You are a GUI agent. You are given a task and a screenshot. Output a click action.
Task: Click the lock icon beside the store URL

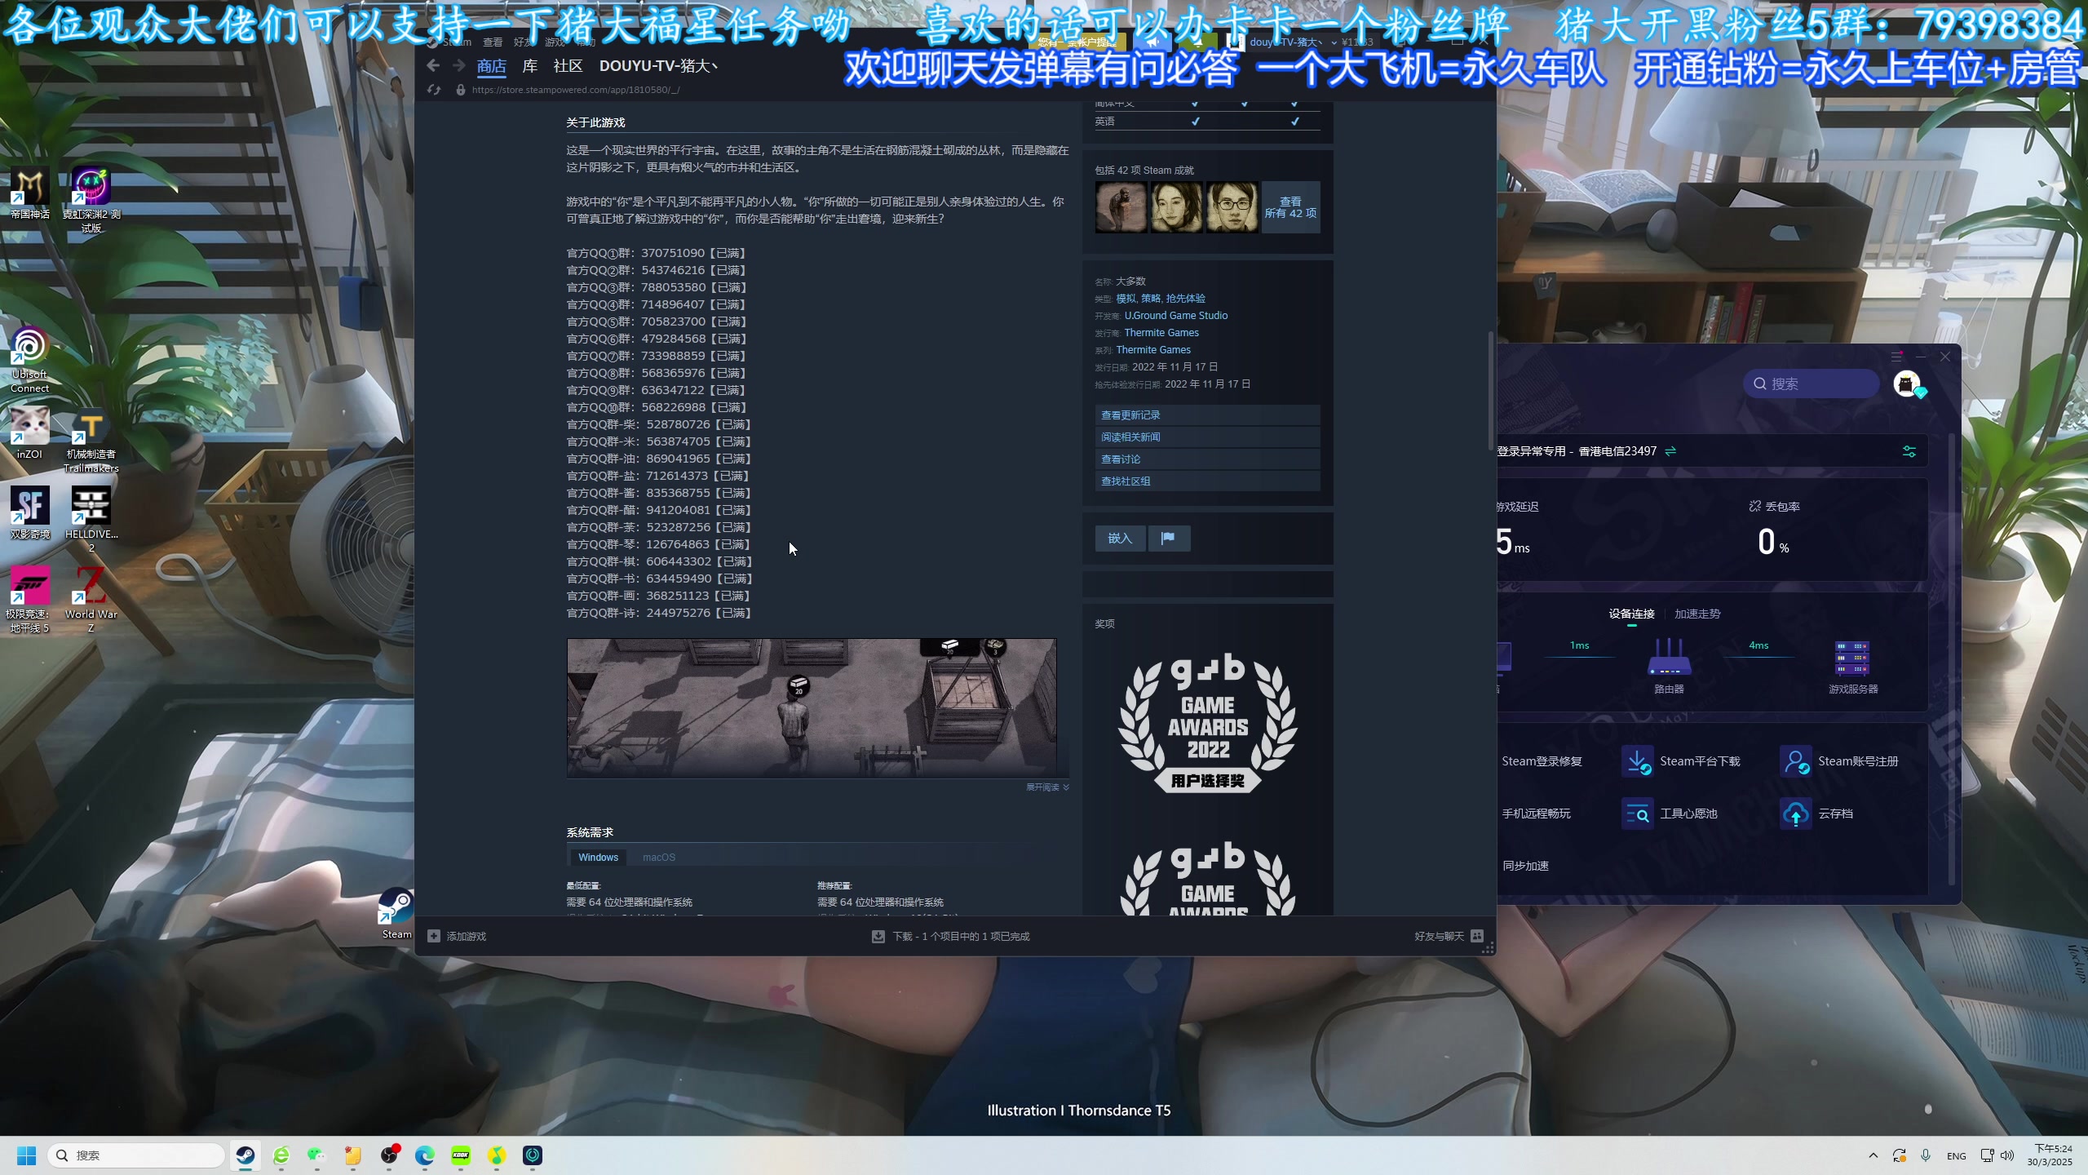461,90
